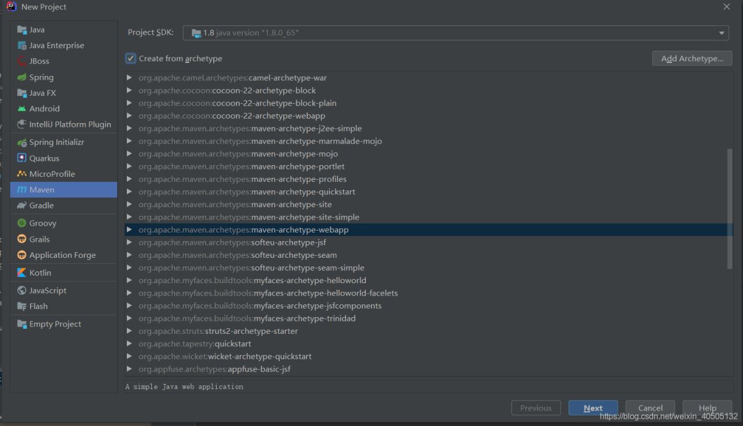Screen dimensions: 743x426
Task: Select maven-archetype-mojo row
Action: click(x=428, y=154)
